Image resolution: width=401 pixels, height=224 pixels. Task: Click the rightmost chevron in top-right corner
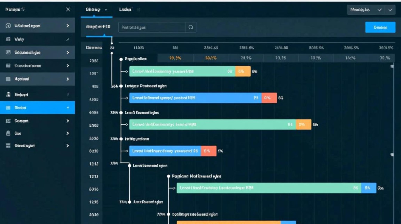point(390,10)
